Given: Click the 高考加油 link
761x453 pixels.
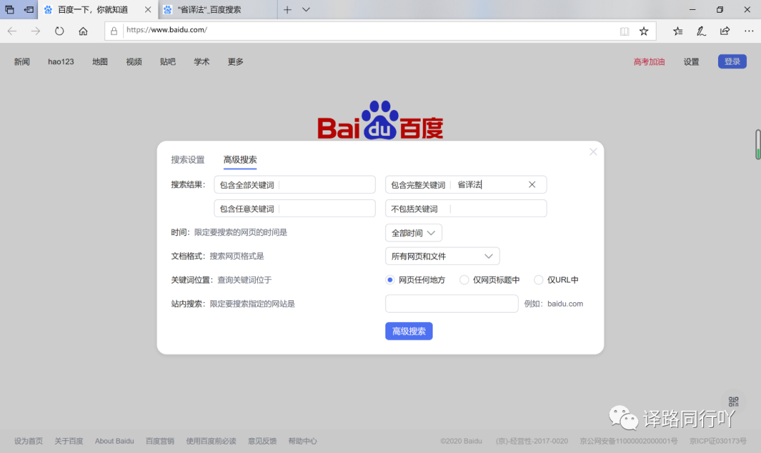Looking at the screenshot, I should (649, 61).
